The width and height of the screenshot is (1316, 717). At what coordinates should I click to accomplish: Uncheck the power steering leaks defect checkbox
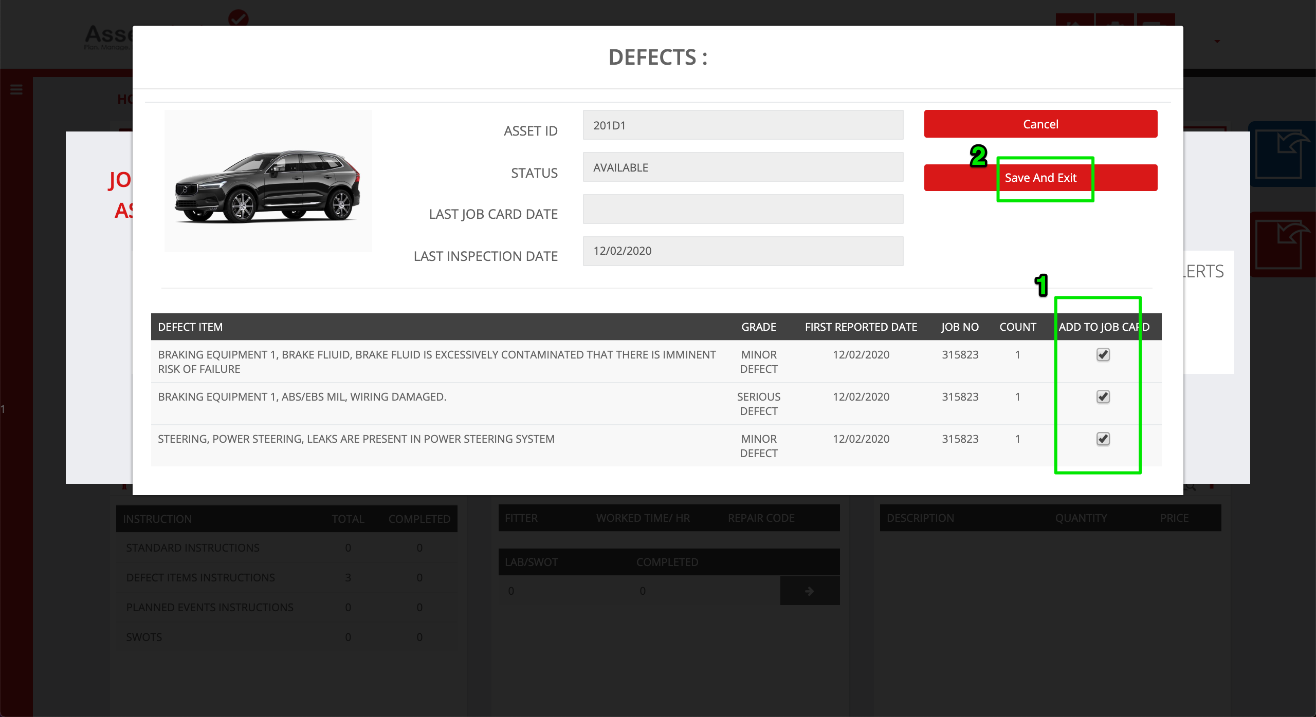(x=1103, y=439)
